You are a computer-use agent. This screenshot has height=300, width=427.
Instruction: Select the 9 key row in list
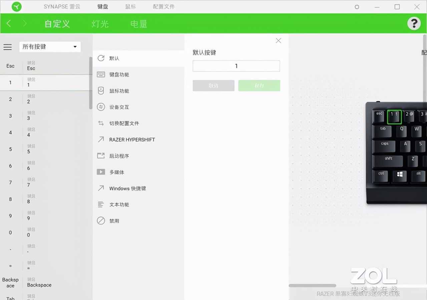click(x=44, y=216)
